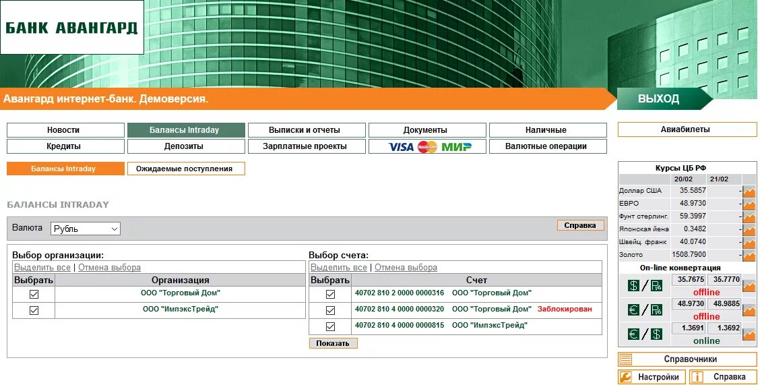Image resolution: width=760 pixels, height=385 pixels.
Task: Click the 20/02 date column header
Action: tap(683, 179)
